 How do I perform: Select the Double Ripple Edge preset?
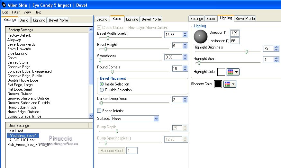pyautogui.click(x=23, y=80)
